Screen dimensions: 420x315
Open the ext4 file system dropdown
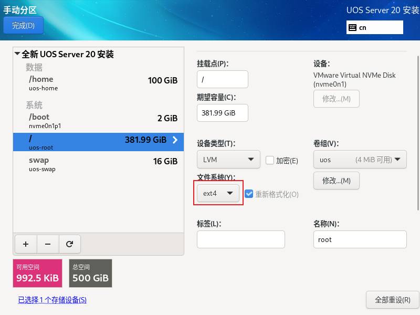[x=218, y=193]
